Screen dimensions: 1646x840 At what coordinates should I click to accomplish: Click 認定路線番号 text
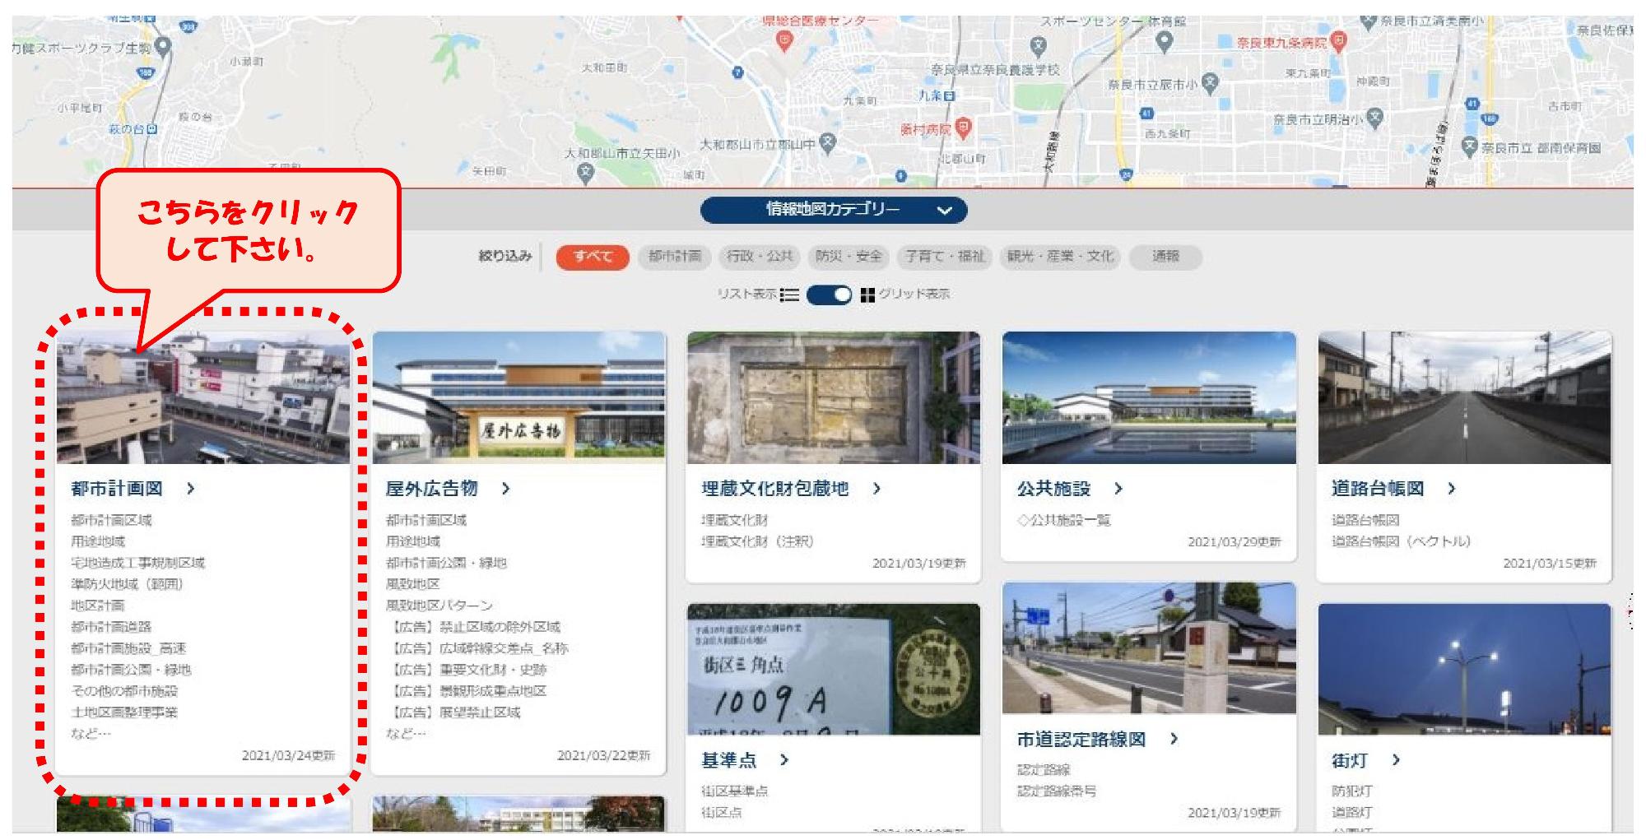(x=1057, y=791)
